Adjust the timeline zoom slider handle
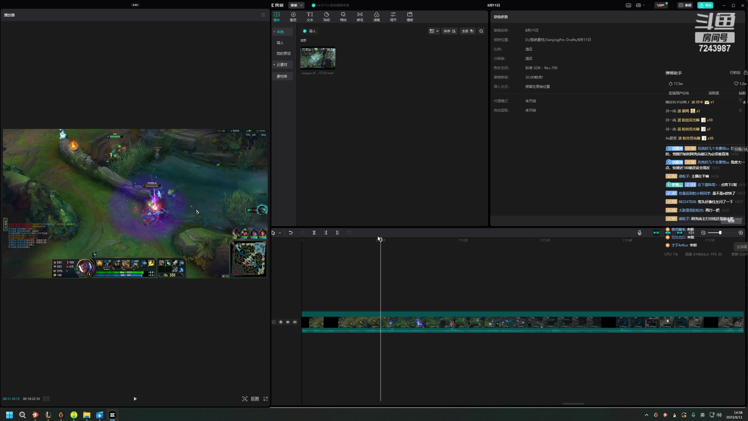Screen dimensions: 748x421 pos(720,233)
